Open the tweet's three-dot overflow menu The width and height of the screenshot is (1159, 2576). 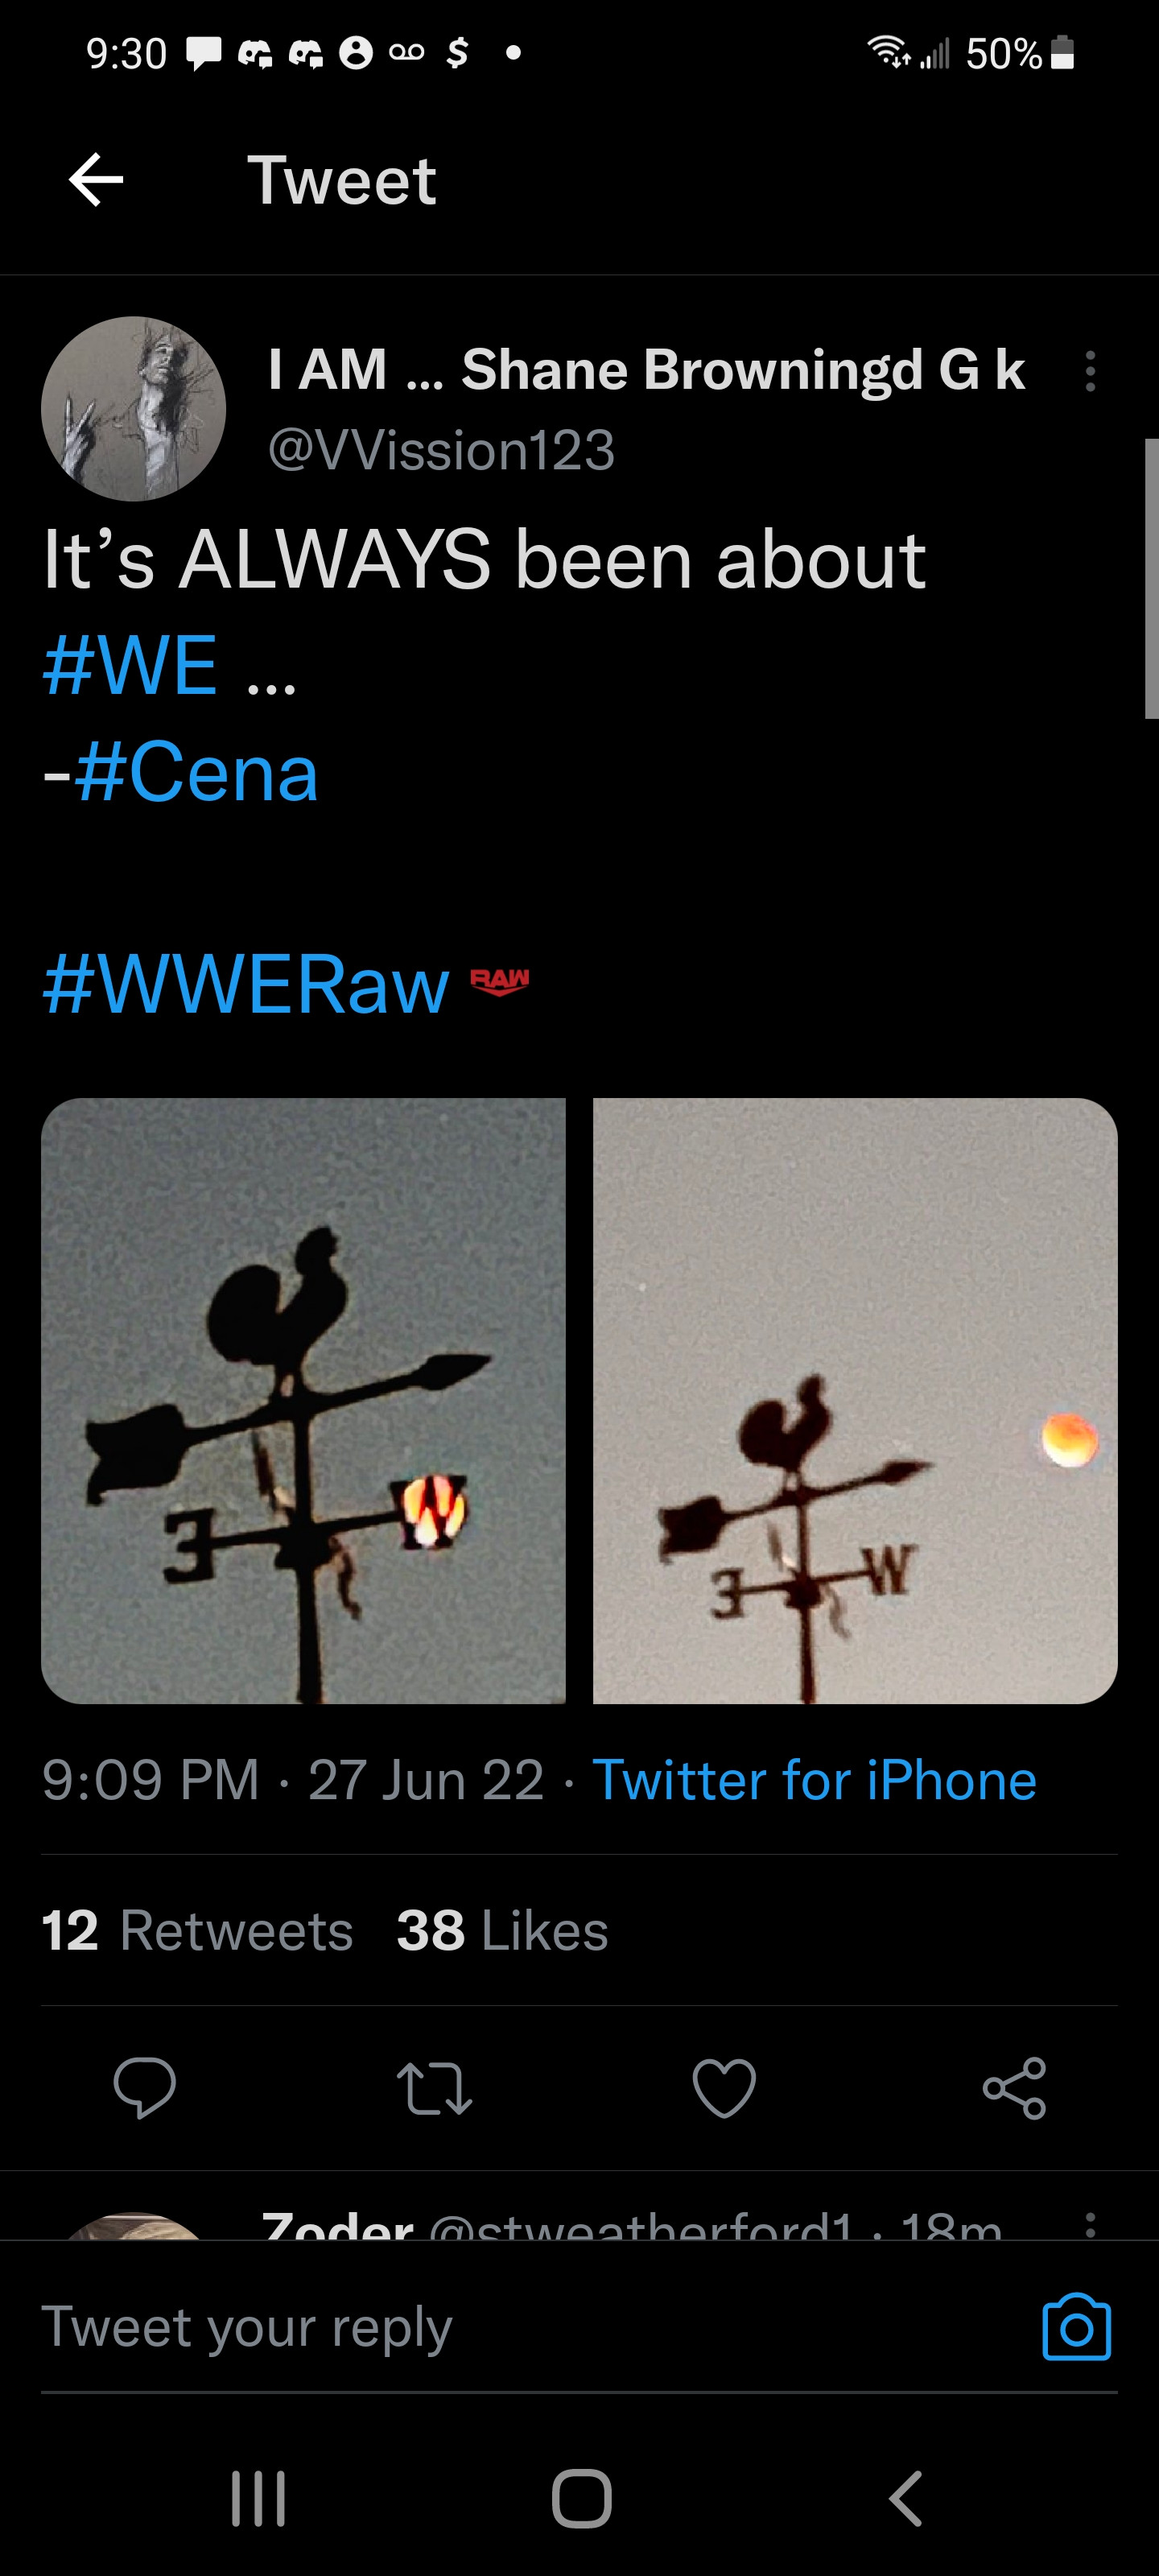1090,371
